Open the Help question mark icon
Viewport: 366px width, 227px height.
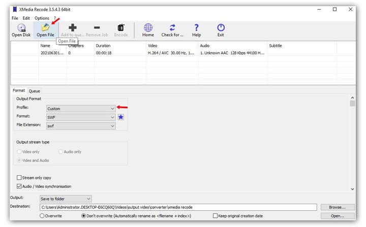pos(197,27)
